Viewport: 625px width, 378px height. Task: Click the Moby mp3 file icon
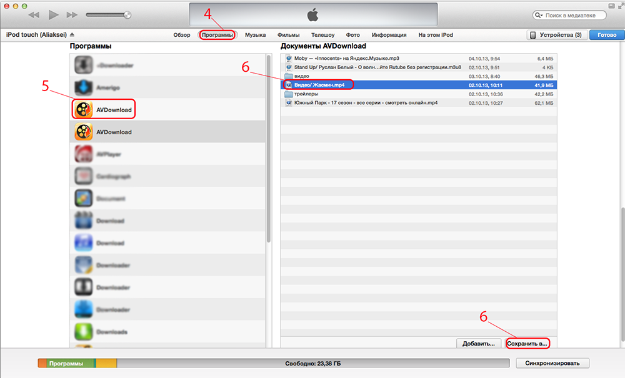coord(289,59)
